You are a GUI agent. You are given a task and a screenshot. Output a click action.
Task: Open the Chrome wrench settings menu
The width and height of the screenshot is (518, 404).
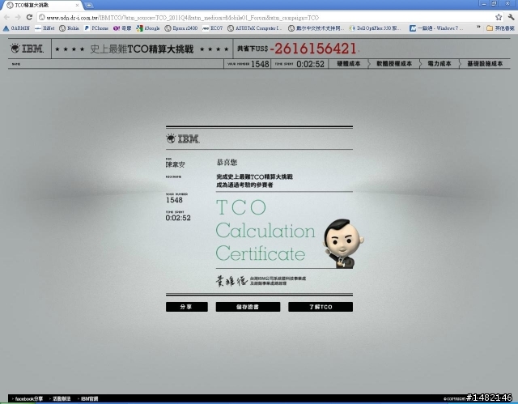click(511, 17)
